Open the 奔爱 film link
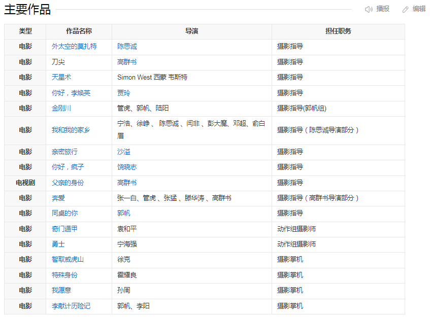The image size is (430, 317). pos(58,198)
